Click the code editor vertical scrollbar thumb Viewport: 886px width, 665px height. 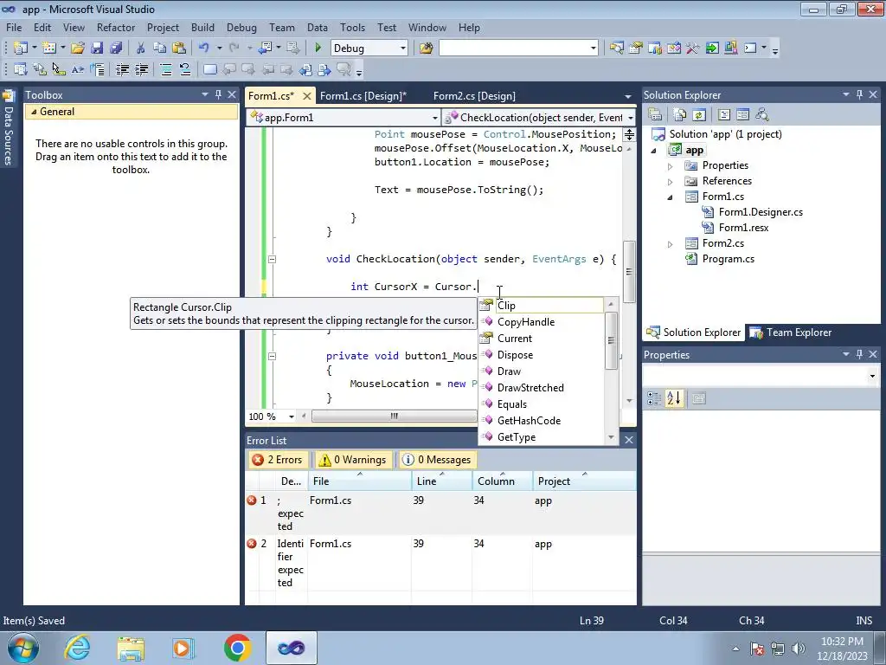(x=629, y=272)
